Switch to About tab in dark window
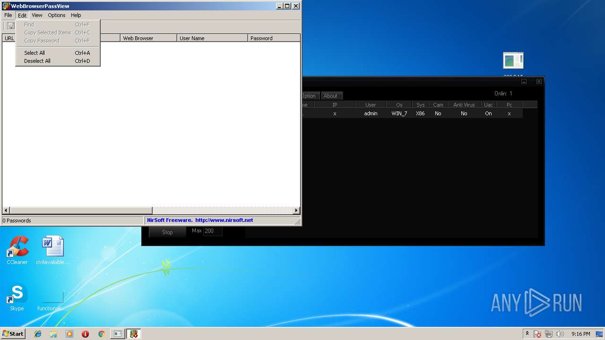 tap(331, 96)
